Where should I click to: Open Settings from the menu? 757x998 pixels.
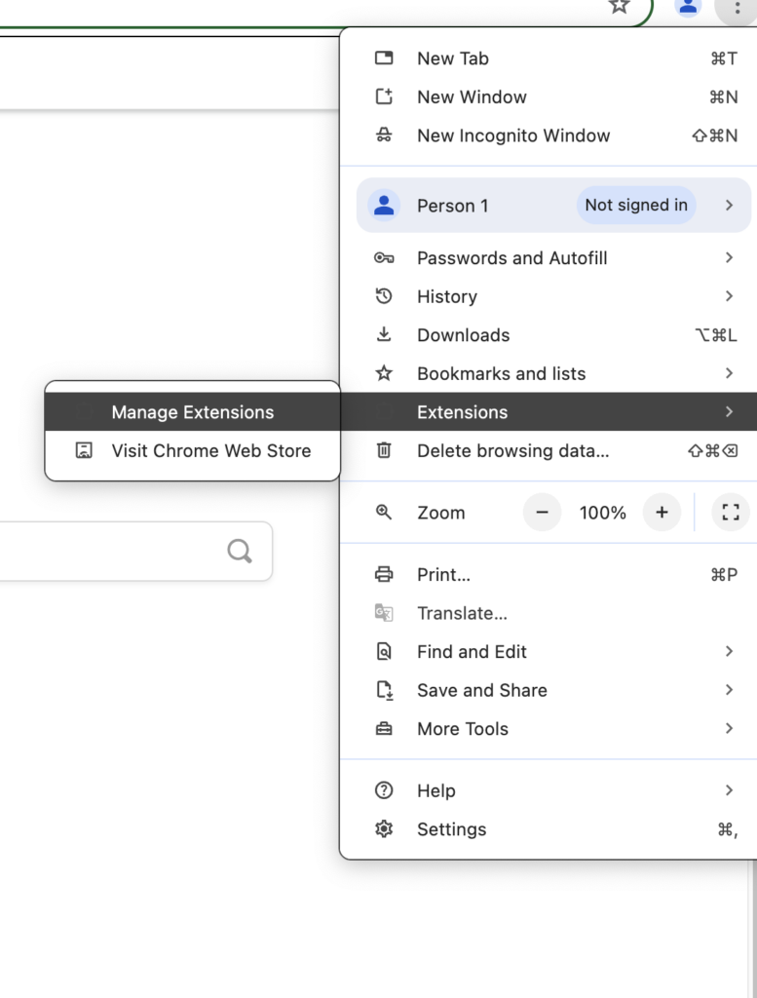[x=549, y=828]
